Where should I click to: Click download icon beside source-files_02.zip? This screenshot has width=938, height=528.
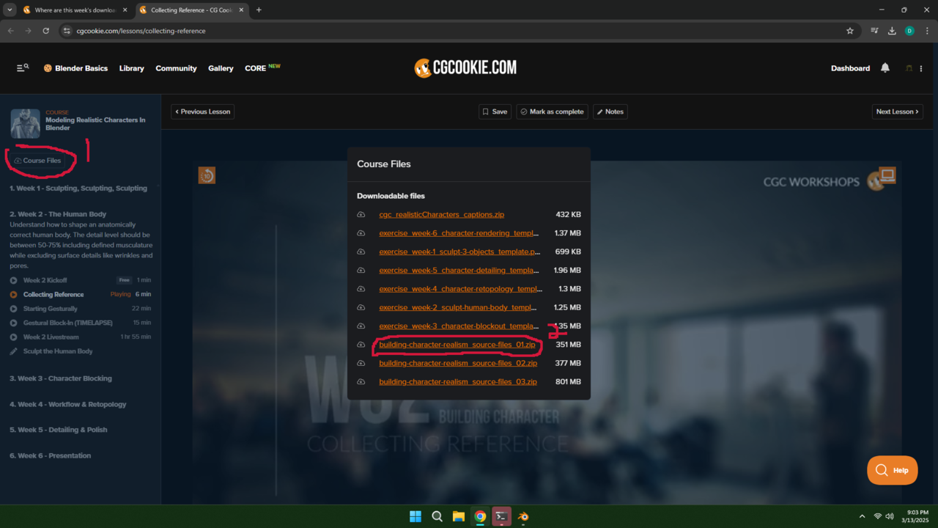[x=361, y=363]
